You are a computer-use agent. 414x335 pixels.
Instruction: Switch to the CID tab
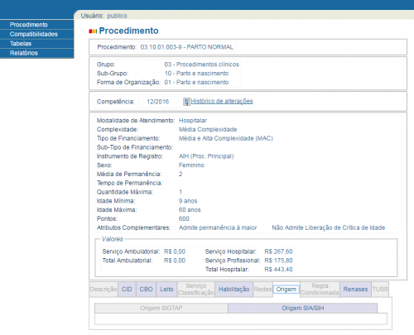127,290
